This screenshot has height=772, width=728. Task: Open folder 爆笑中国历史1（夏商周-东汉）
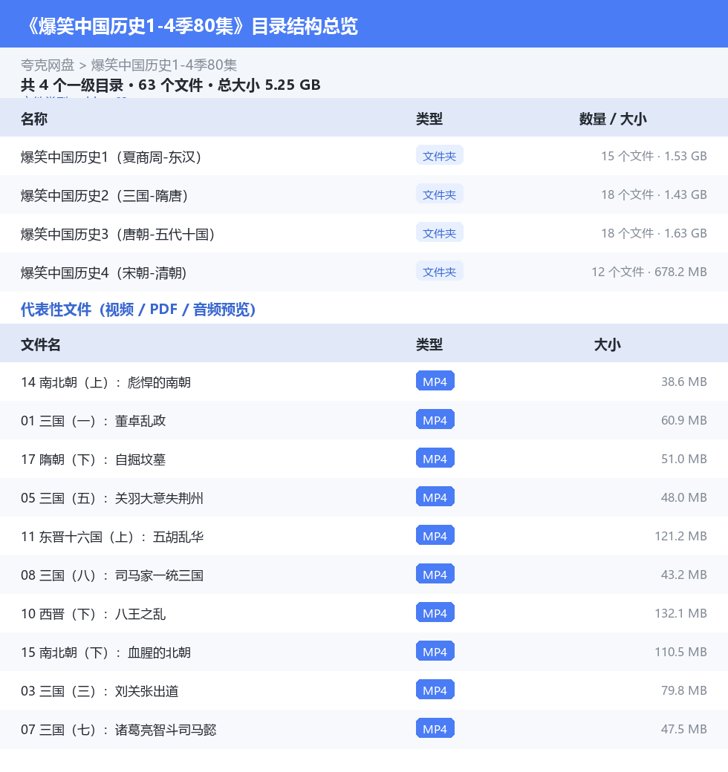[x=111, y=157]
